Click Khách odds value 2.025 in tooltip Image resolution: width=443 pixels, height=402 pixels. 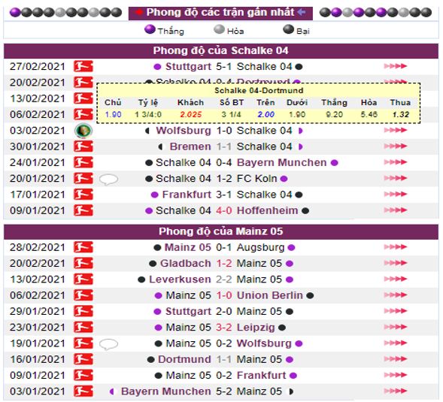[191, 115]
